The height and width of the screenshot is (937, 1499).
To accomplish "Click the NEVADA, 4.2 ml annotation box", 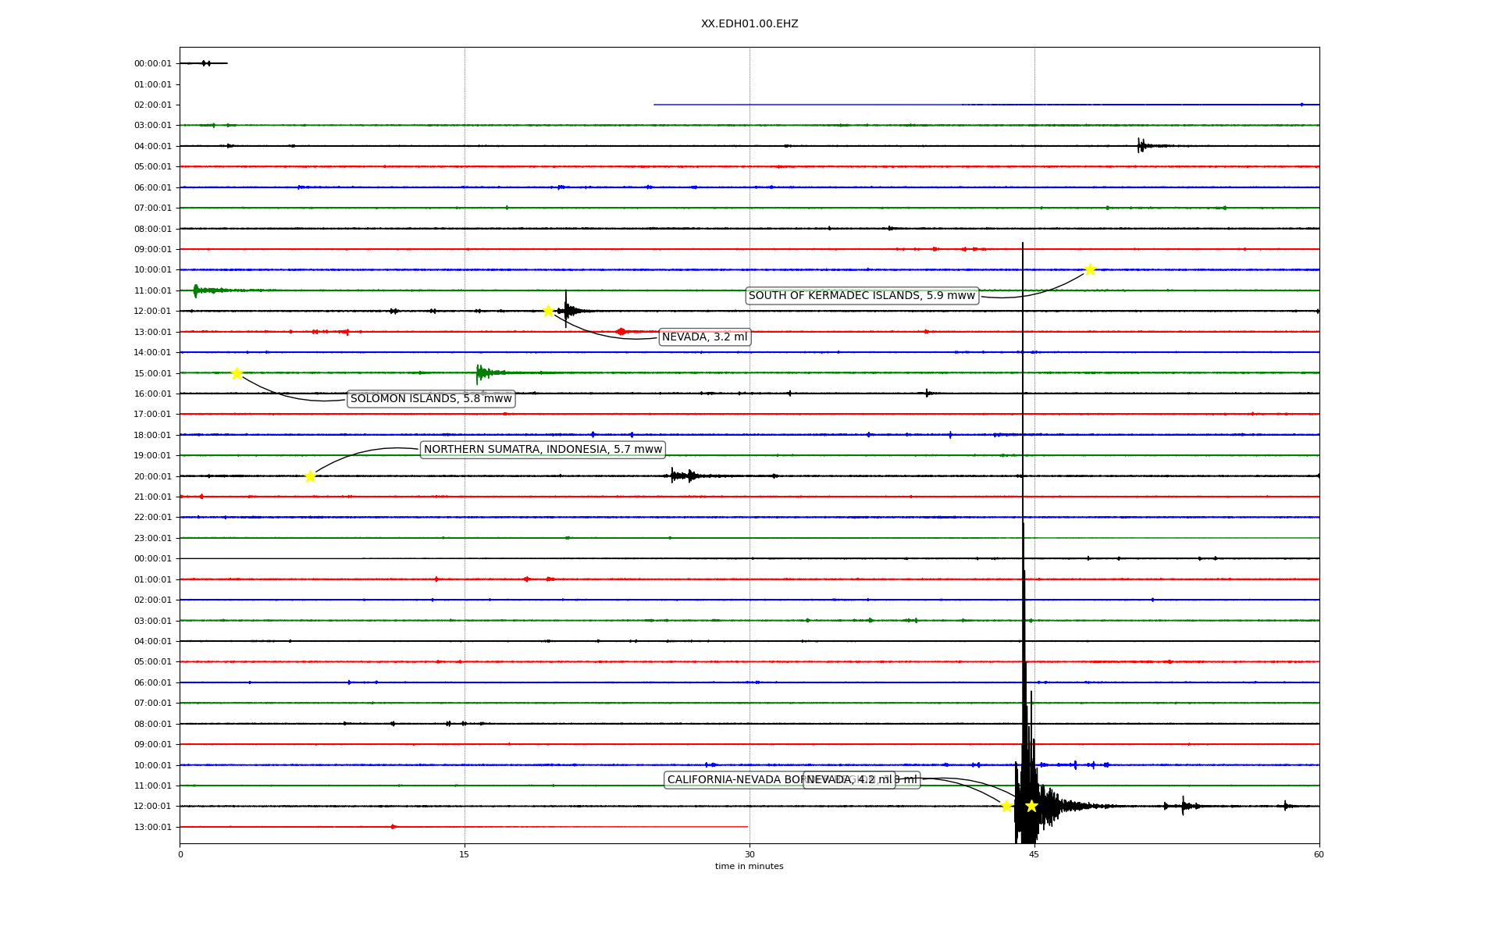I will pos(849,779).
